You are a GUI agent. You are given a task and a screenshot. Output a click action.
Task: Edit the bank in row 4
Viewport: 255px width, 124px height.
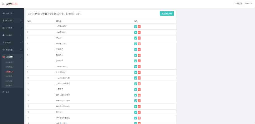tap(136, 44)
